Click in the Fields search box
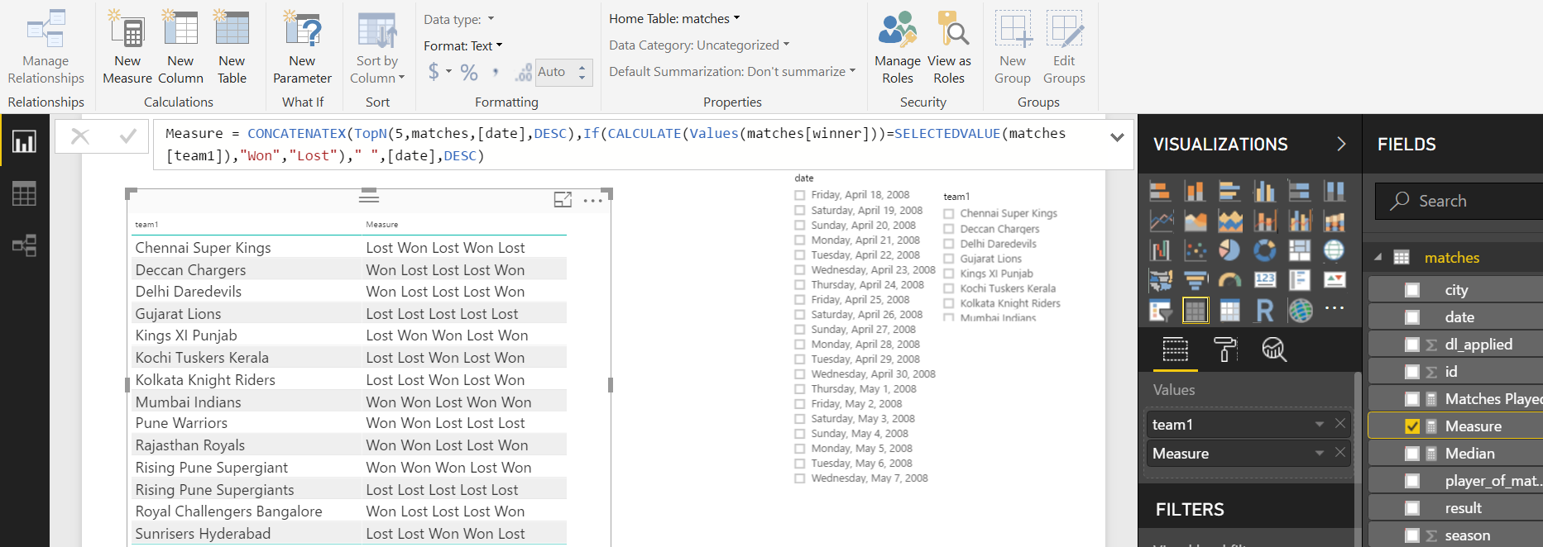The image size is (1543, 547). (1458, 201)
